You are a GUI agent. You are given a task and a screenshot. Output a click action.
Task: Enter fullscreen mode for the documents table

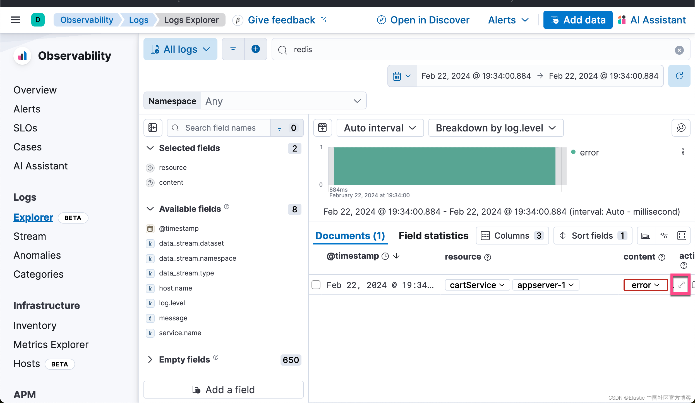pyautogui.click(x=682, y=235)
